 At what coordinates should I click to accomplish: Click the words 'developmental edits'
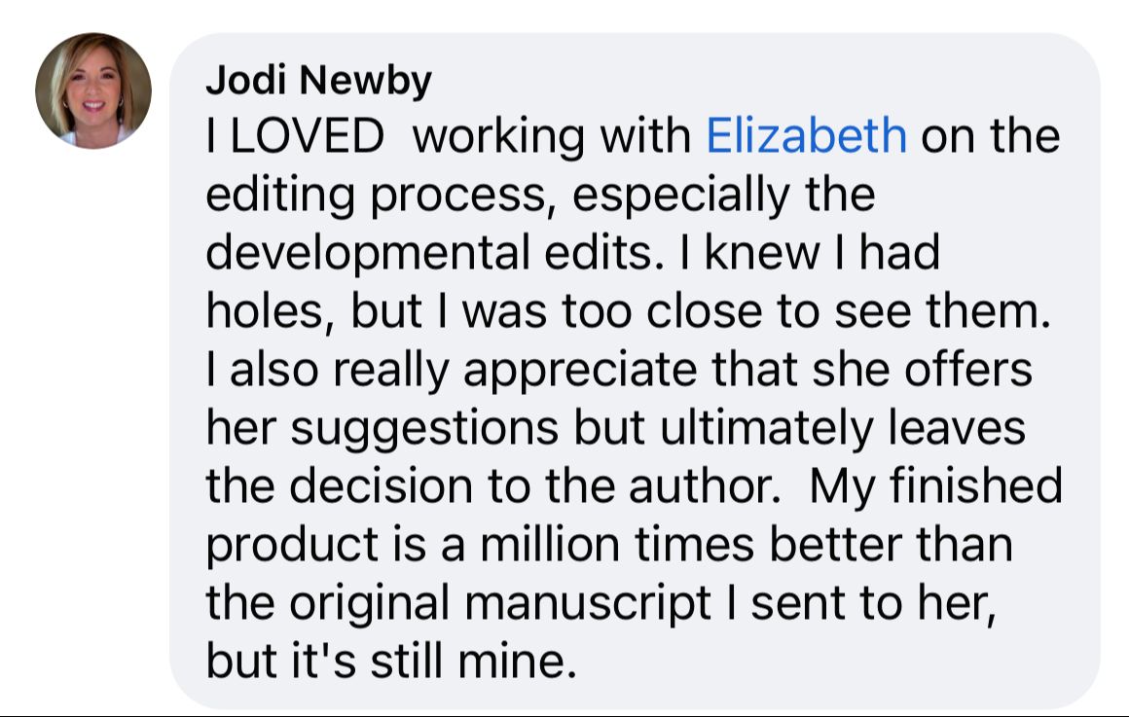(x=429, y=253)
